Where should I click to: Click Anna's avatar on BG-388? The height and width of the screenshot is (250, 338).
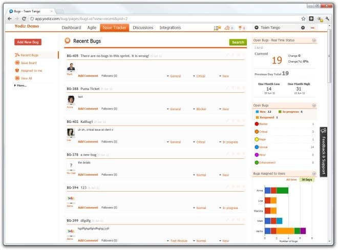click(x=71, y=100)
